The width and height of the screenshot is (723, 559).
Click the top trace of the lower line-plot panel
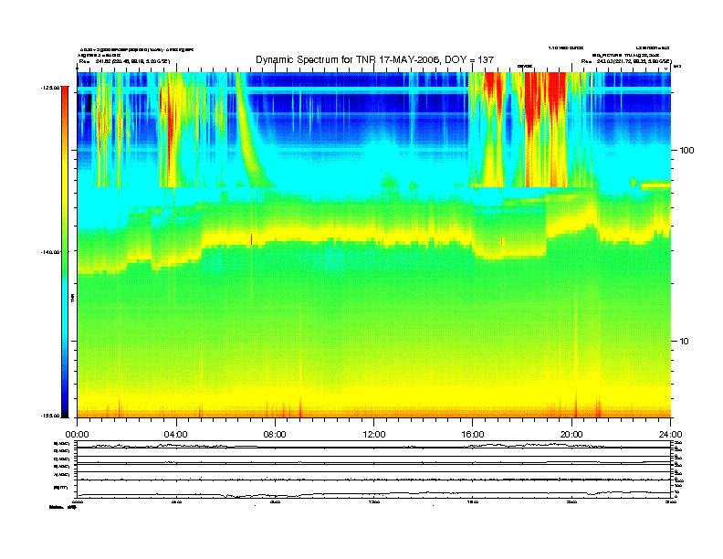pyautogui.click(x=374, y=446)
